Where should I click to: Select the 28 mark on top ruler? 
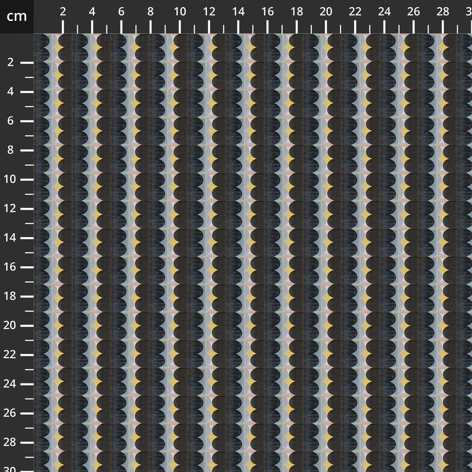pyautogui.click(x=443, y=12)
